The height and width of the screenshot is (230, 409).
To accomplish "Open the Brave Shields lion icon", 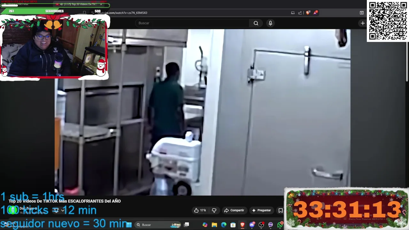I will (x=308, y=13).
